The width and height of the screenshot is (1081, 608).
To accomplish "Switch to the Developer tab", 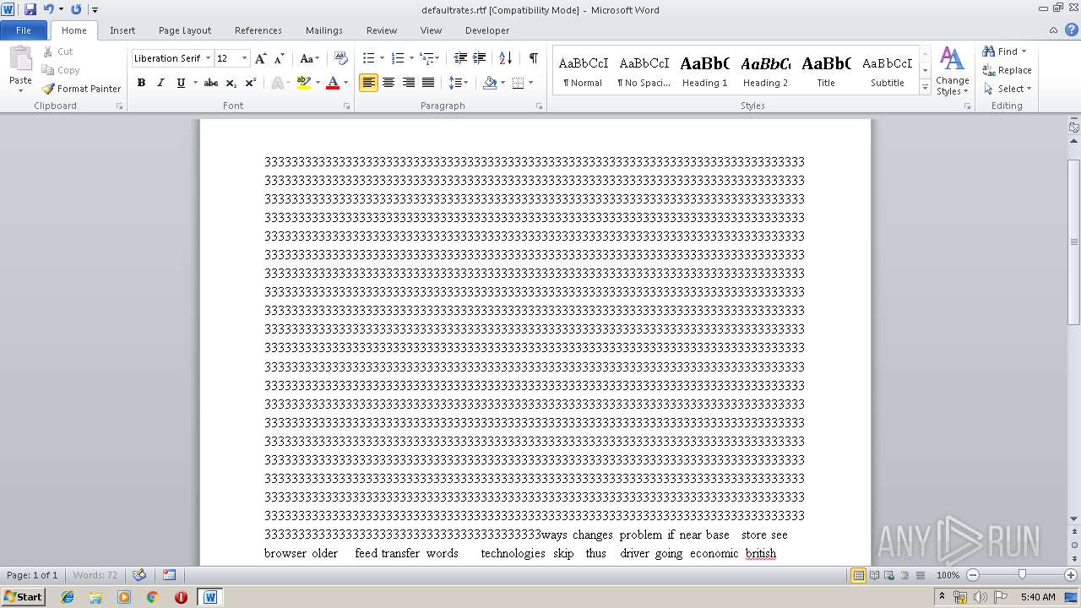I will [x=487, y=30].
